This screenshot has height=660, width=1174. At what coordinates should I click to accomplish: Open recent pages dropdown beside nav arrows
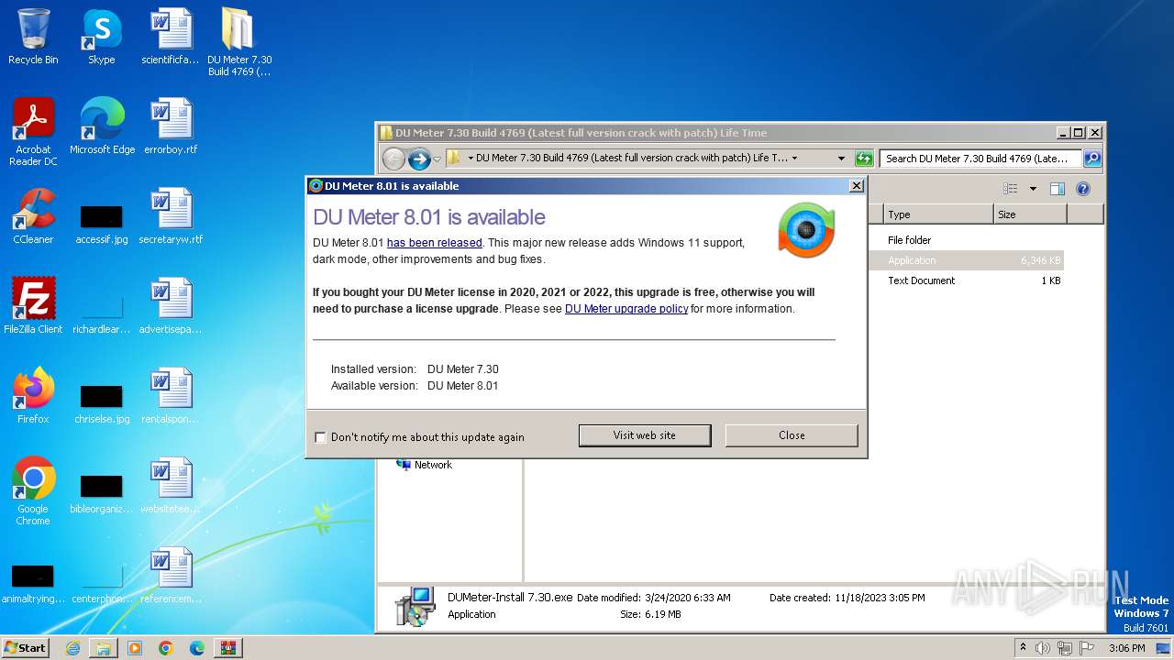(x=437, y=159)
